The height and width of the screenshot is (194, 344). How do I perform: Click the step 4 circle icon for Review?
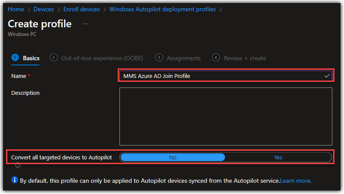point(216,58)
